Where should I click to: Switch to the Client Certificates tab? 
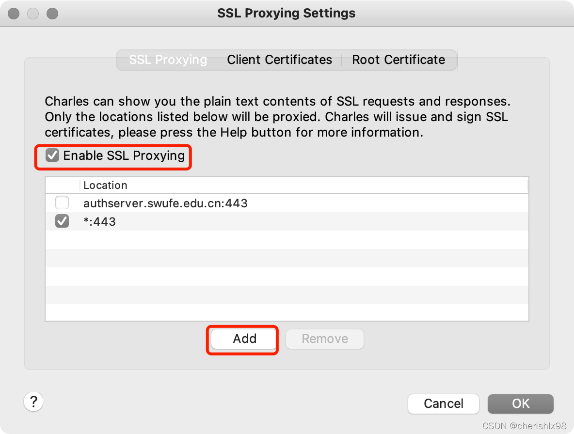(x=279, y=60)
